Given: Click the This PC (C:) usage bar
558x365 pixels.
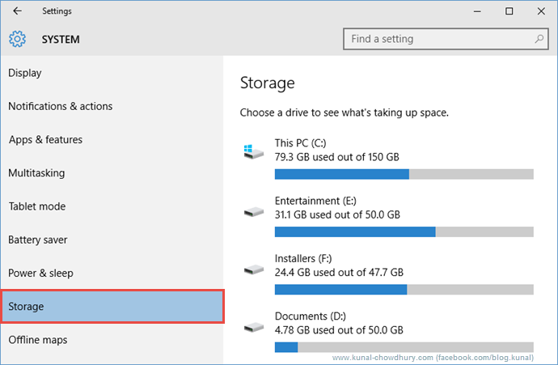Looking at the screenshot, I should [404, 174].
